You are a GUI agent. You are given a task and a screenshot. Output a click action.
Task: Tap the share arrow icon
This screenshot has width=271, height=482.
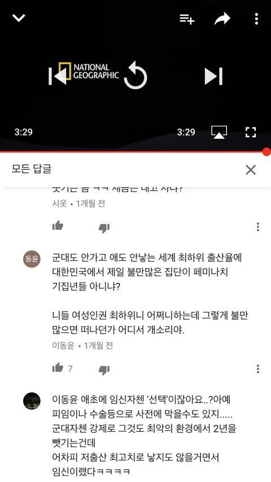coord(222,19)
